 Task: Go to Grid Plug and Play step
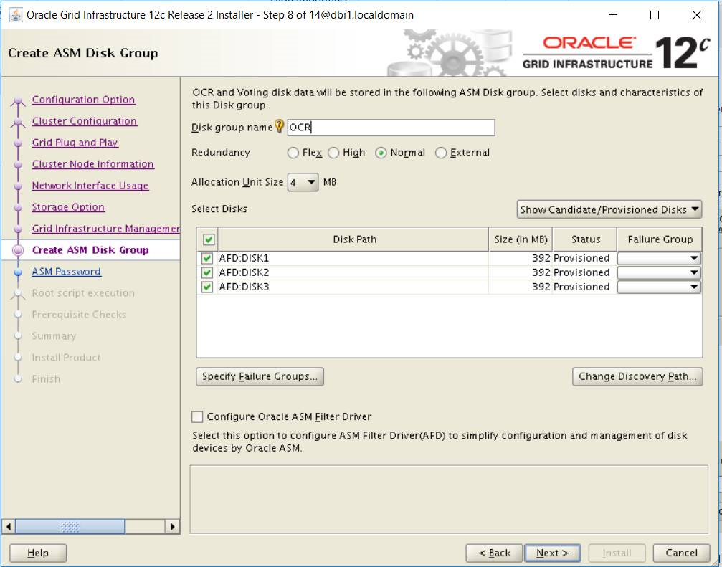[x=75, y=143]
